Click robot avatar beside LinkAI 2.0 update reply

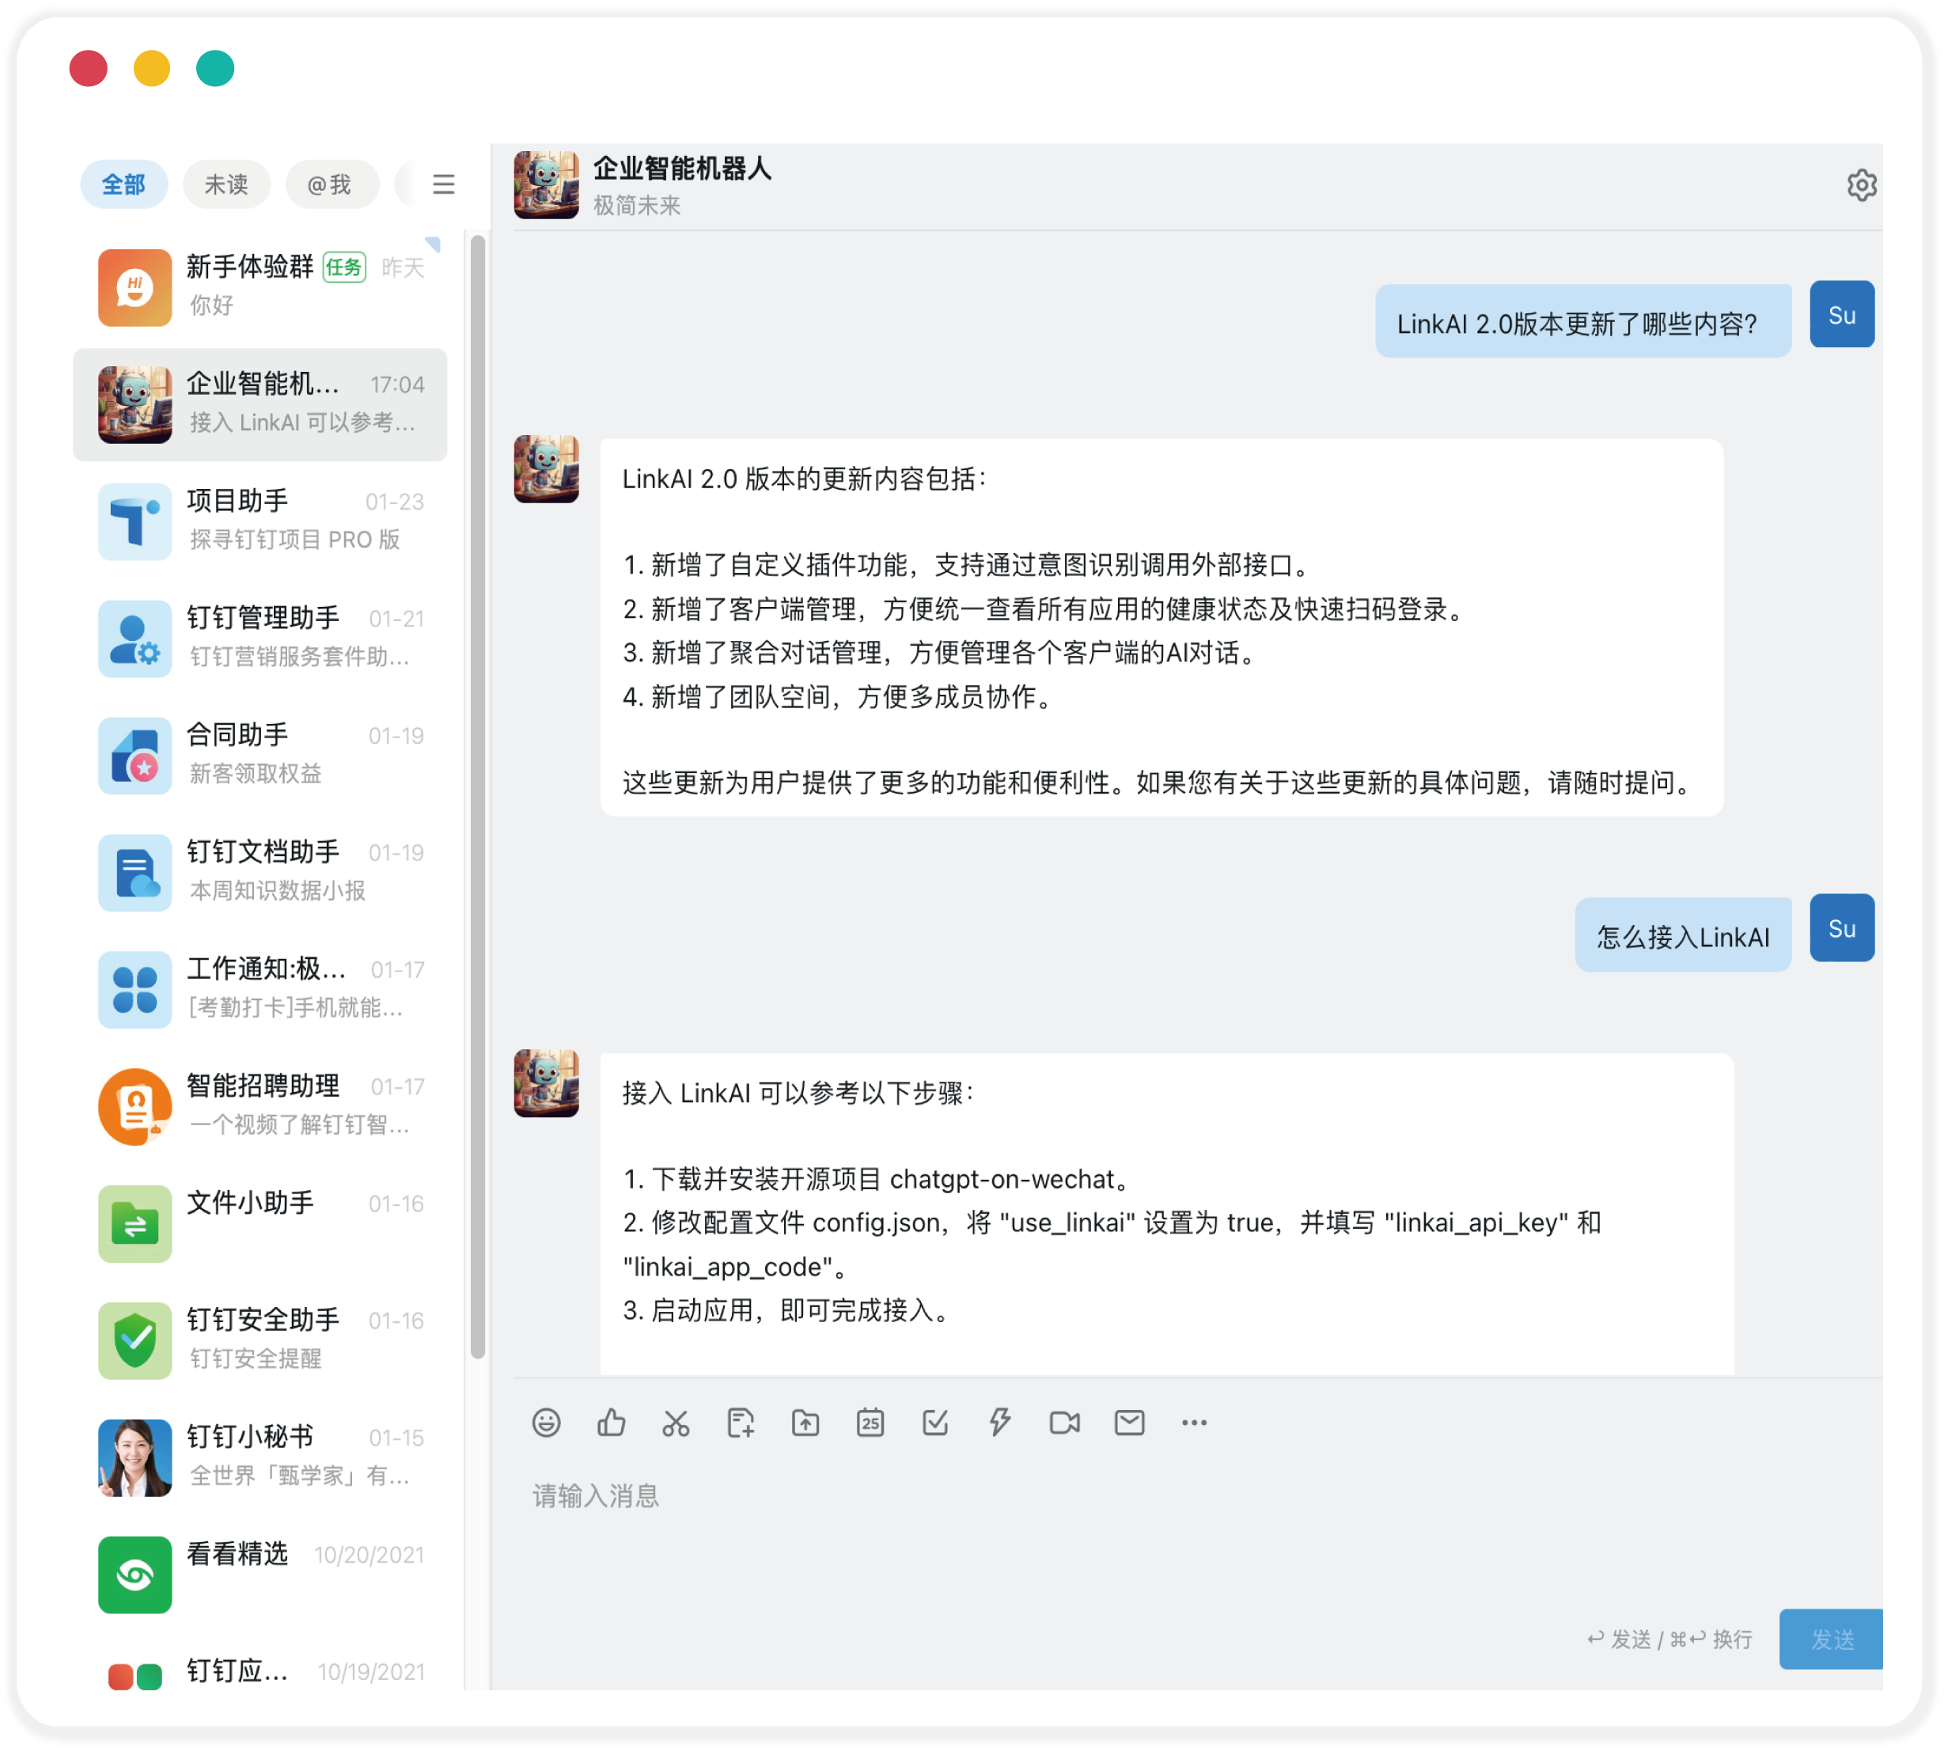pyautogui.click(x=547, y=468)
